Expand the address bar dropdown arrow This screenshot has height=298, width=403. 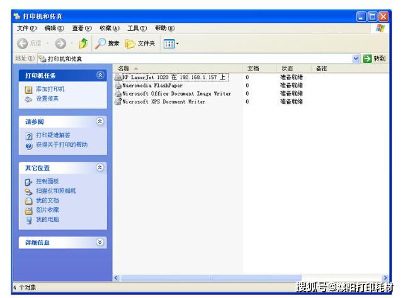click(x=355, y=59)
